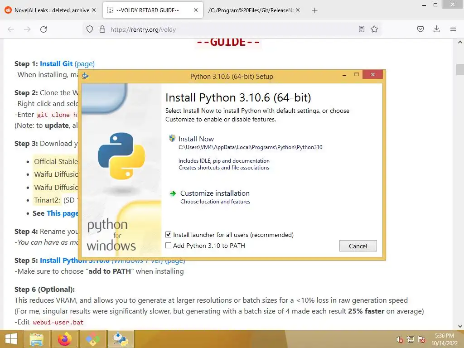Toggle reader view icon in address bar
Image resolution: width=464 pixels, height=348 pixels.
361,29
